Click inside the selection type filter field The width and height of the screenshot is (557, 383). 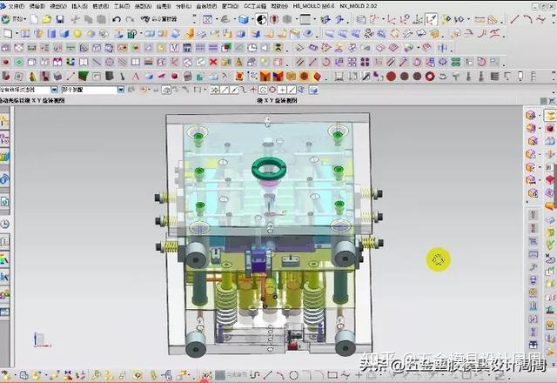pos(25,90)
